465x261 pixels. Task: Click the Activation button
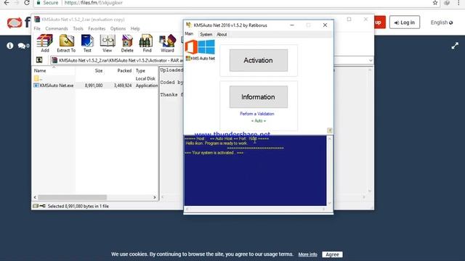tap(259, 60)
